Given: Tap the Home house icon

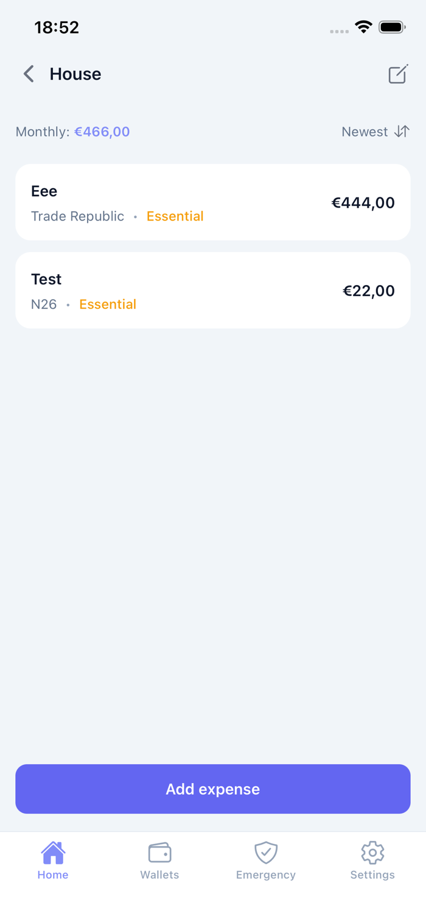Looking at the screenshot, I should 53,853.
